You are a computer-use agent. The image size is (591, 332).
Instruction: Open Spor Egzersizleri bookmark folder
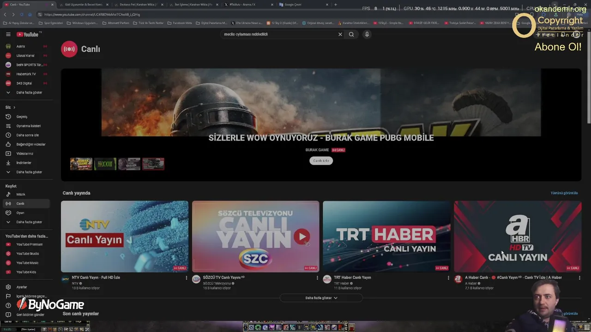[50, 23]
